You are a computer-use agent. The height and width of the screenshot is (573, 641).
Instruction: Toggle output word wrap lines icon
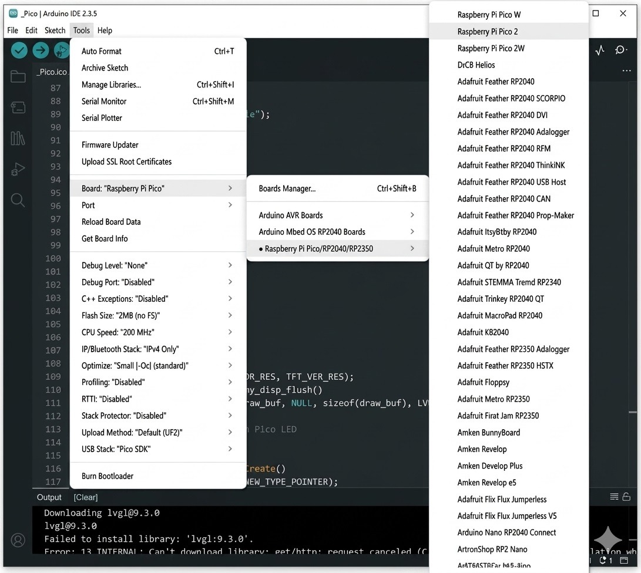point(614,497)
